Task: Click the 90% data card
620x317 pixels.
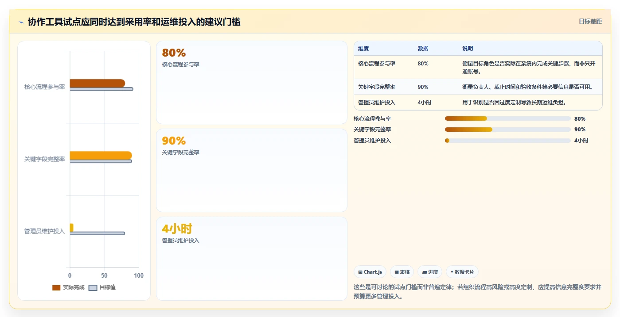Action: (x=252, y=170)
